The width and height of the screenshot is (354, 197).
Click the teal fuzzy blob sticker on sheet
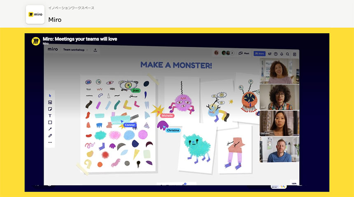(100, 135)
